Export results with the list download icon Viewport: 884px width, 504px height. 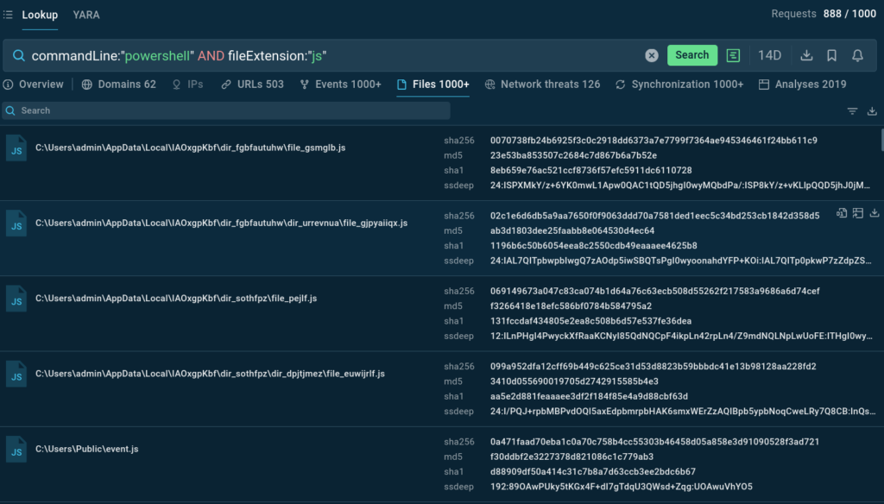872,111
